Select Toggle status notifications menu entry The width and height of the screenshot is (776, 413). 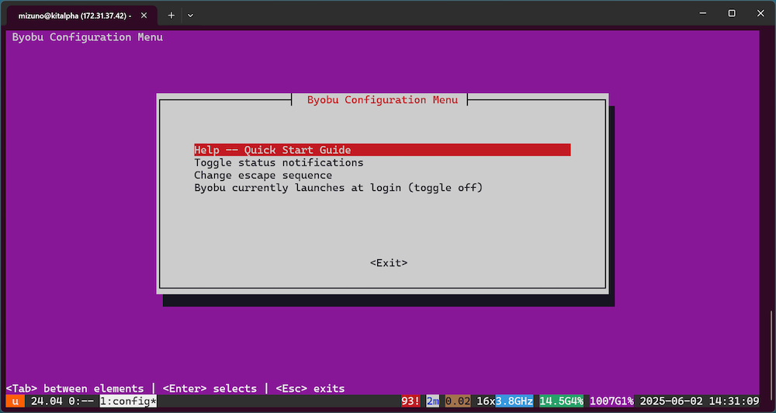click(x=279, y=162)
